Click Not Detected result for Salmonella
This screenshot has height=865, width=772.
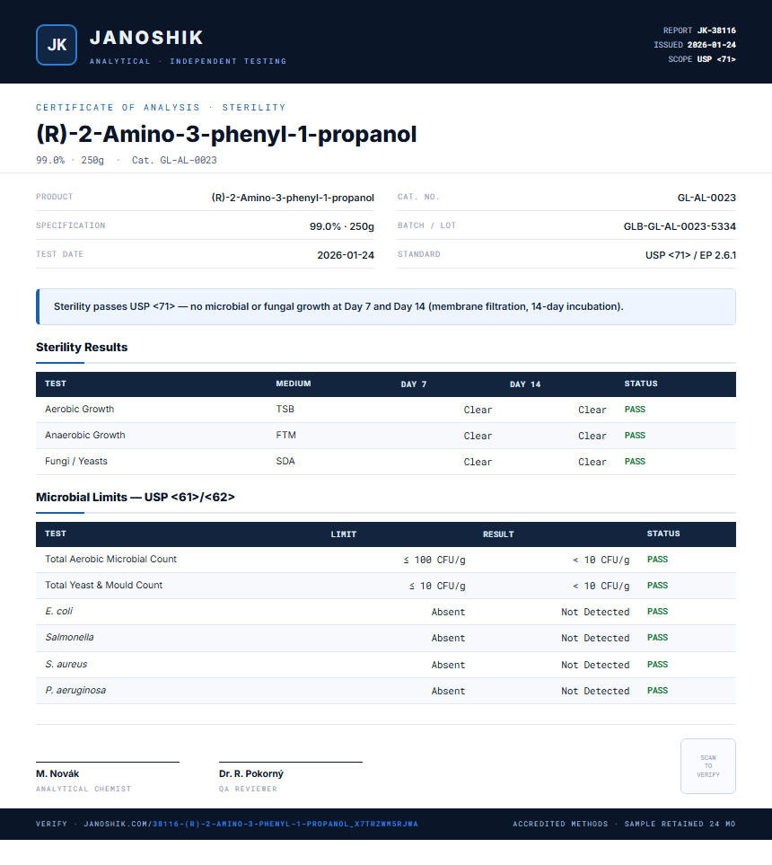click(595, 639)
